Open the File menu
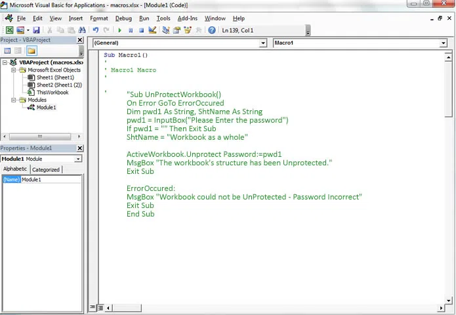Screen dimensions: 456x315 (x=21, y=18)
